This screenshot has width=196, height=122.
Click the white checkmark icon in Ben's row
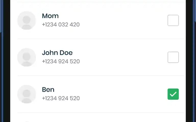click(173, 94)
